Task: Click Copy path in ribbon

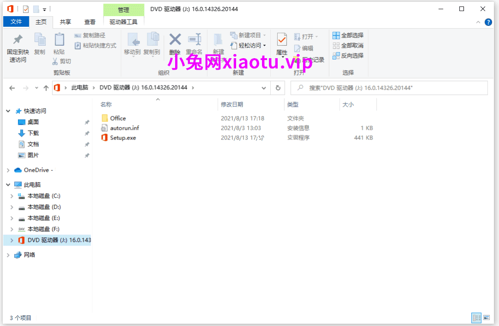Action: [90, 36]
